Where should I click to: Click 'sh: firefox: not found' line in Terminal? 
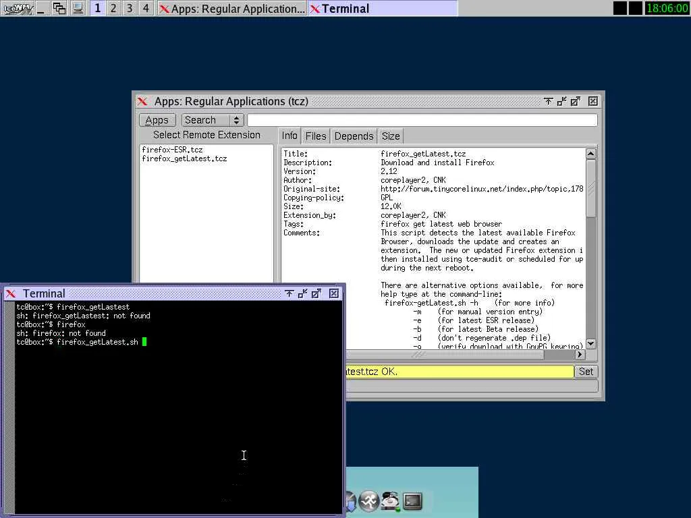[x=61, y=333]
